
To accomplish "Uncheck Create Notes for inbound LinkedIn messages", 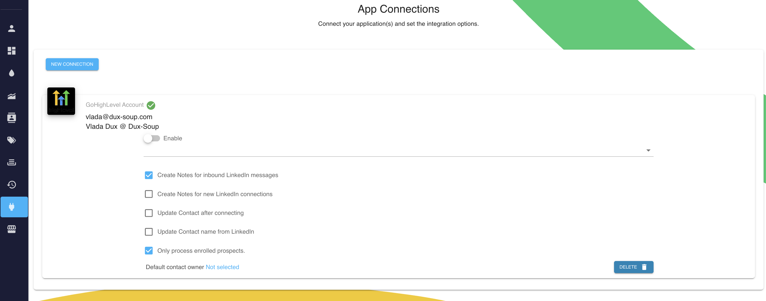I will point(149,175).
